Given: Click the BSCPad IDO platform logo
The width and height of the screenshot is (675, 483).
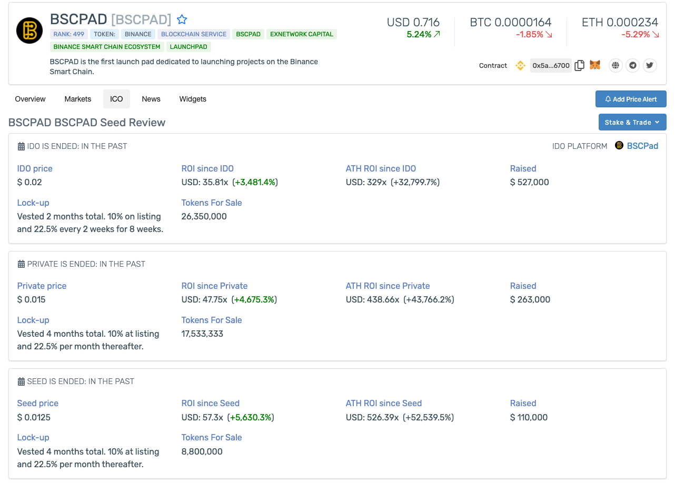Looking at the screenshot, I should [619, 146].
